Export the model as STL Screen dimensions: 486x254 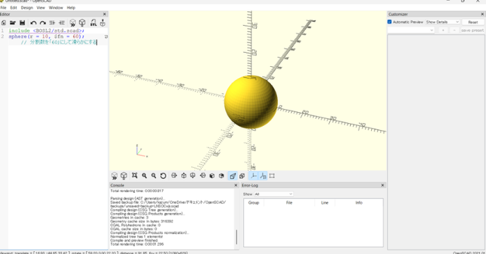(93, 22)
